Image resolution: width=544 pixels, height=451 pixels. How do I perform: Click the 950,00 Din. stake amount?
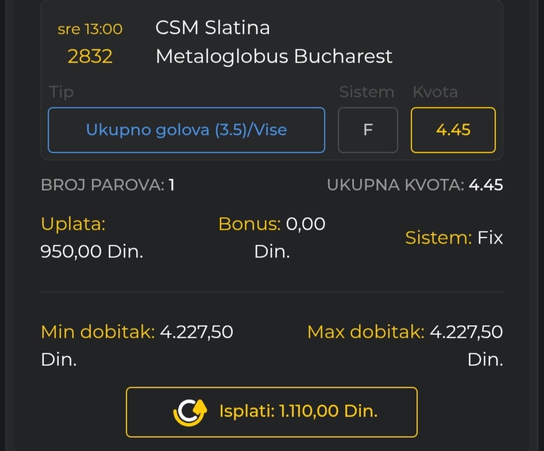click(92, 252)
